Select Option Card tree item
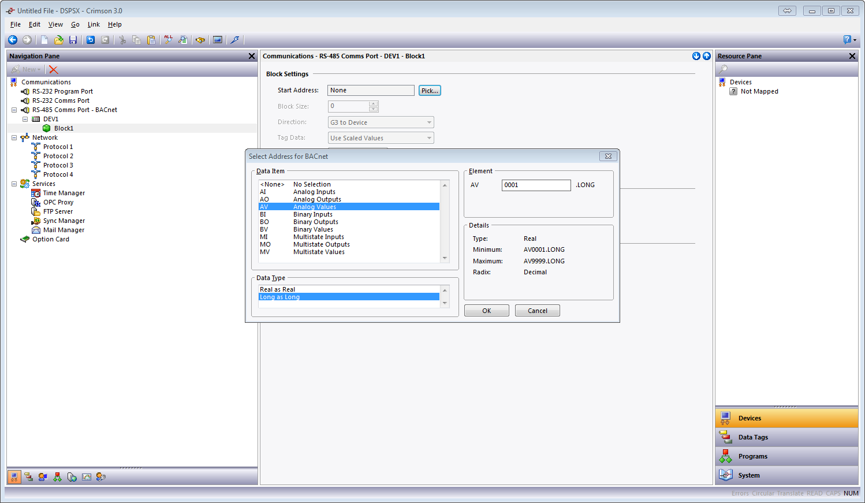The height and width of the screenshot is (503, 865). pos(50,239)
